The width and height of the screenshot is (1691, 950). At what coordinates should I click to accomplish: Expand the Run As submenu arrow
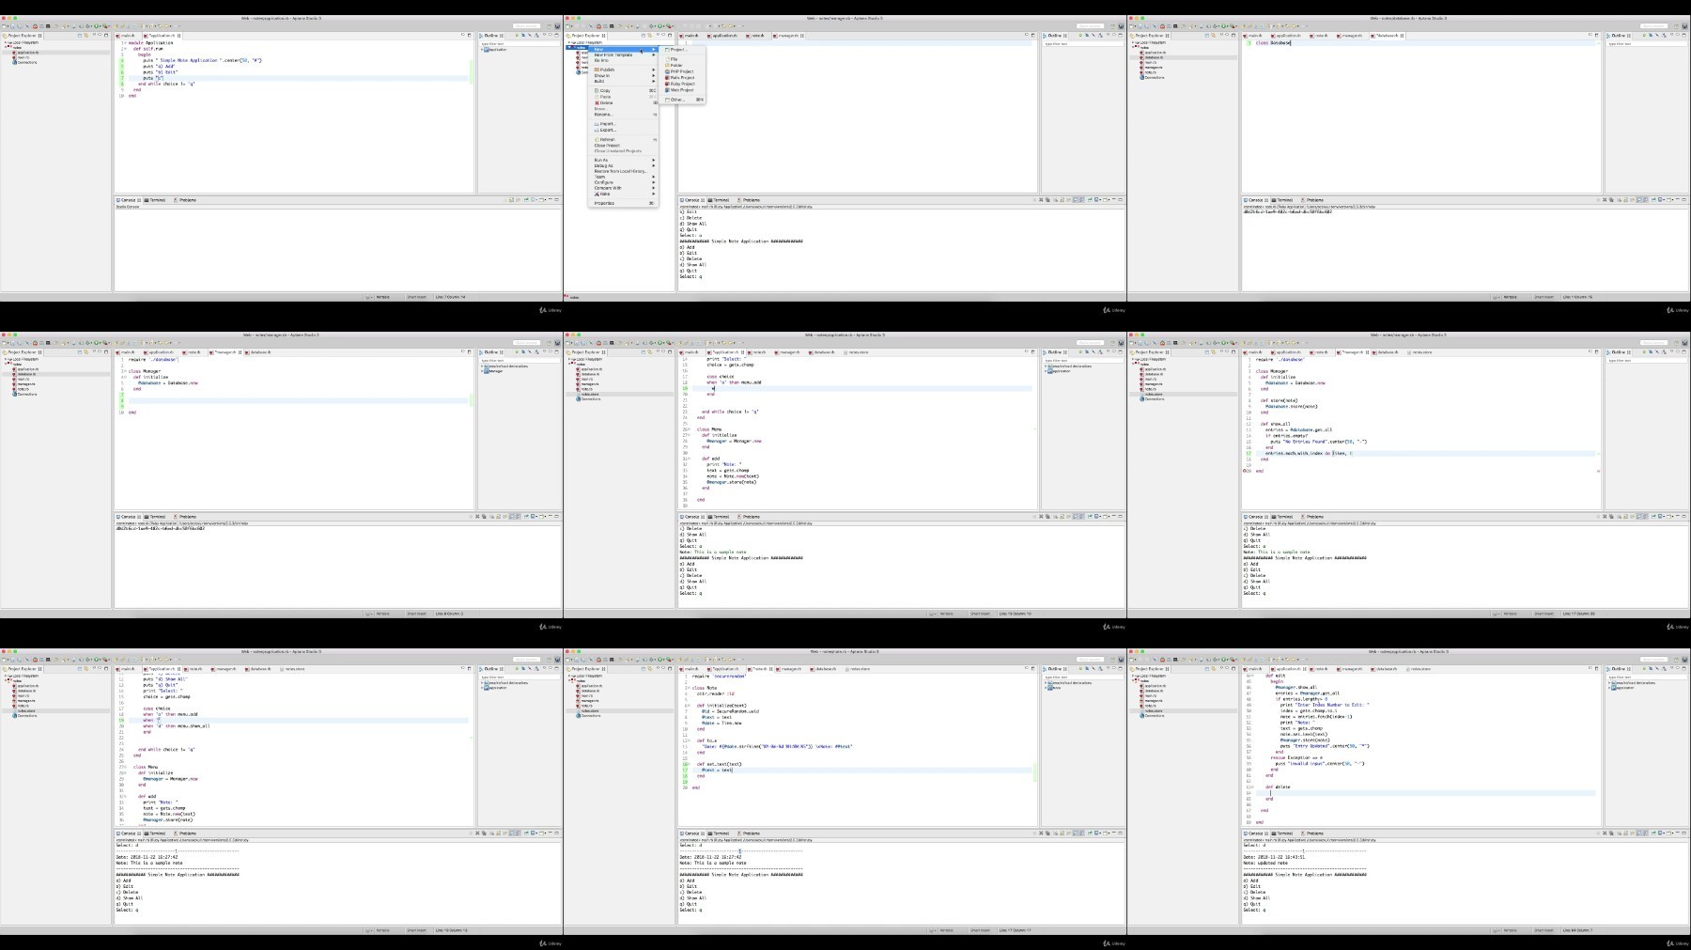tap(653, 160)
